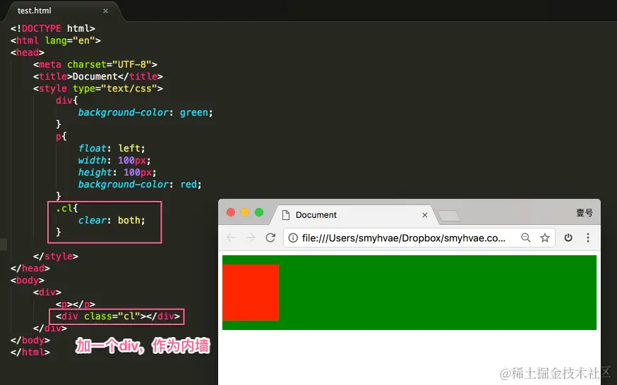Click the page file icon on the Document tab
This screenshot has width=617, height=385.
(x=286, y=215)
